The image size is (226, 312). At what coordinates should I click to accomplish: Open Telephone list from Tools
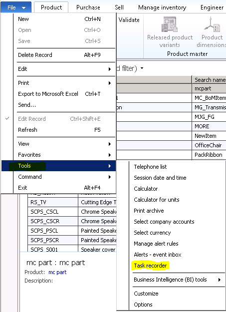150,167
